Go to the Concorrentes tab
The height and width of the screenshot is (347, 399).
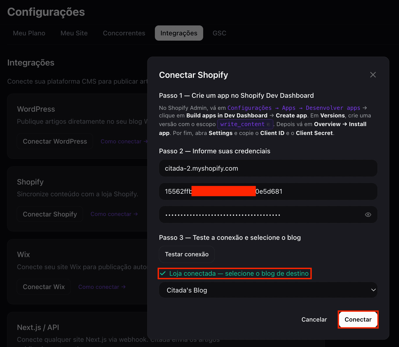coord(124,33)
